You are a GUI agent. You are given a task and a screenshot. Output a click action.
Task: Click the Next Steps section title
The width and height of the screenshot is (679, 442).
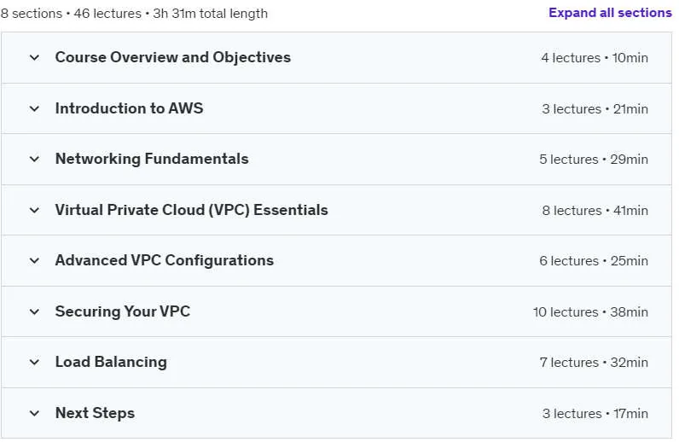pyautogui.click(x=95, y=413)
